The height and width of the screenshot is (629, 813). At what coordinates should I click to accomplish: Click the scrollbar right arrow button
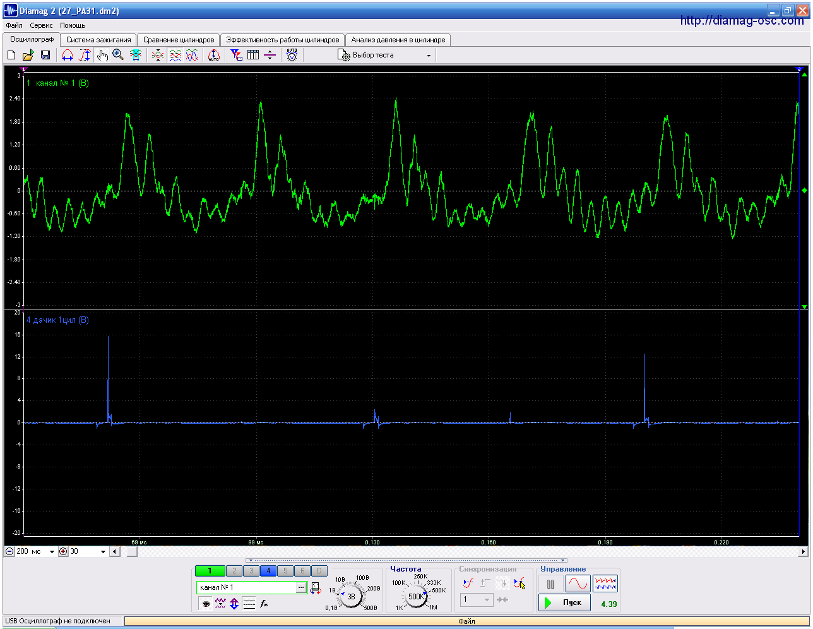tap(803, 551)
